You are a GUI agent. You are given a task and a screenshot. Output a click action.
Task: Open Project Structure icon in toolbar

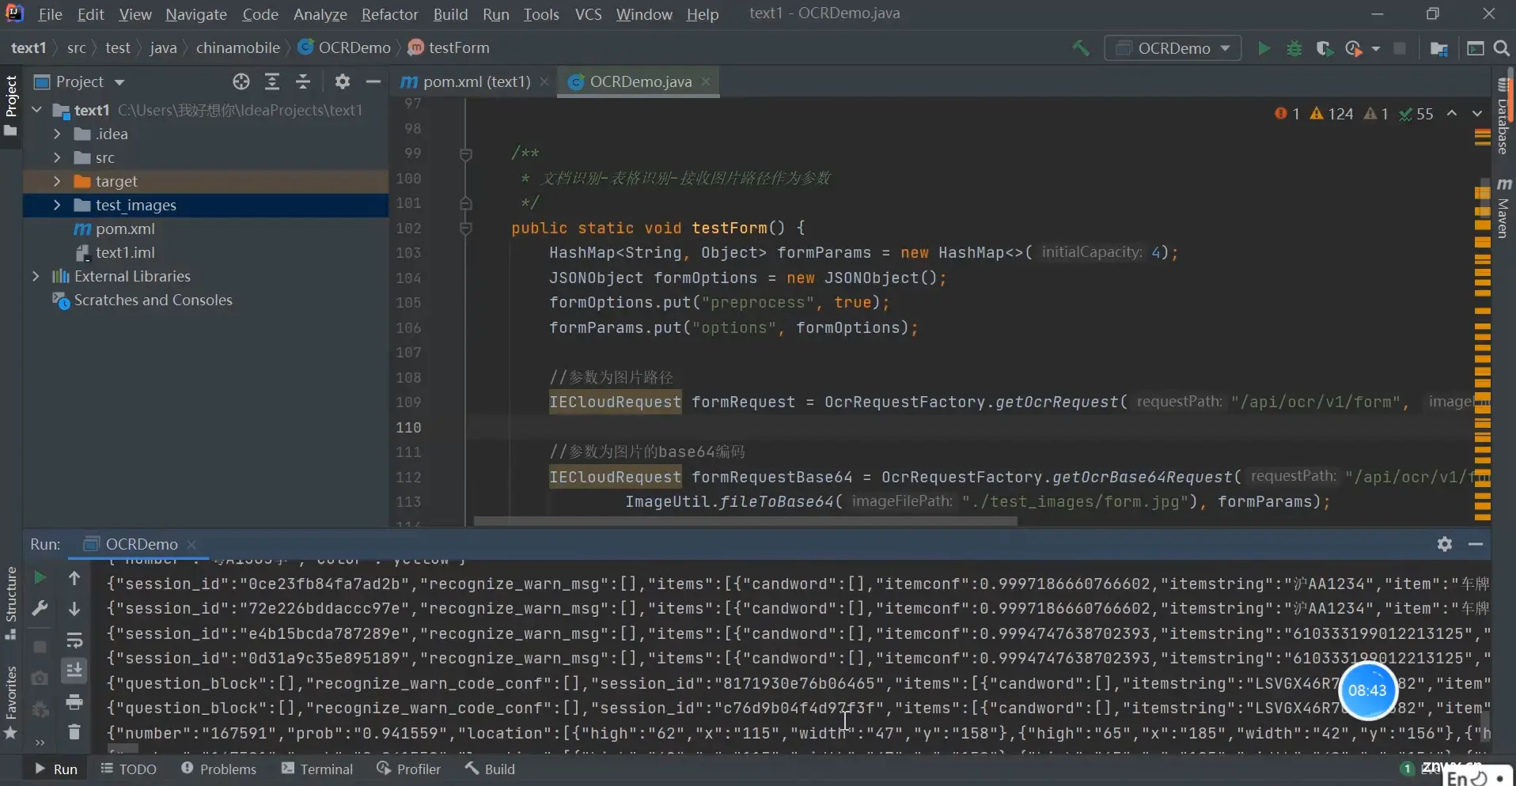tap(1439, 48)
